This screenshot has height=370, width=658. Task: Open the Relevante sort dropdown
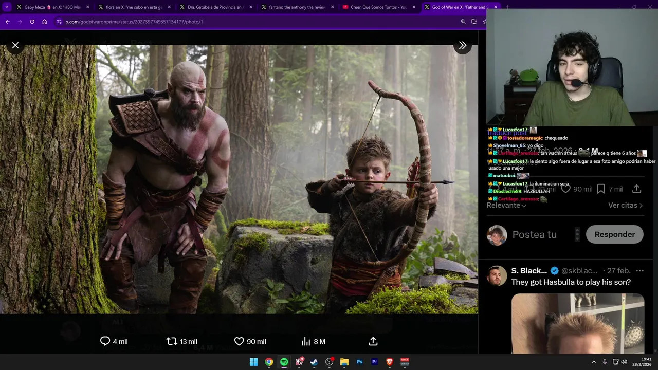click(506, 205)
